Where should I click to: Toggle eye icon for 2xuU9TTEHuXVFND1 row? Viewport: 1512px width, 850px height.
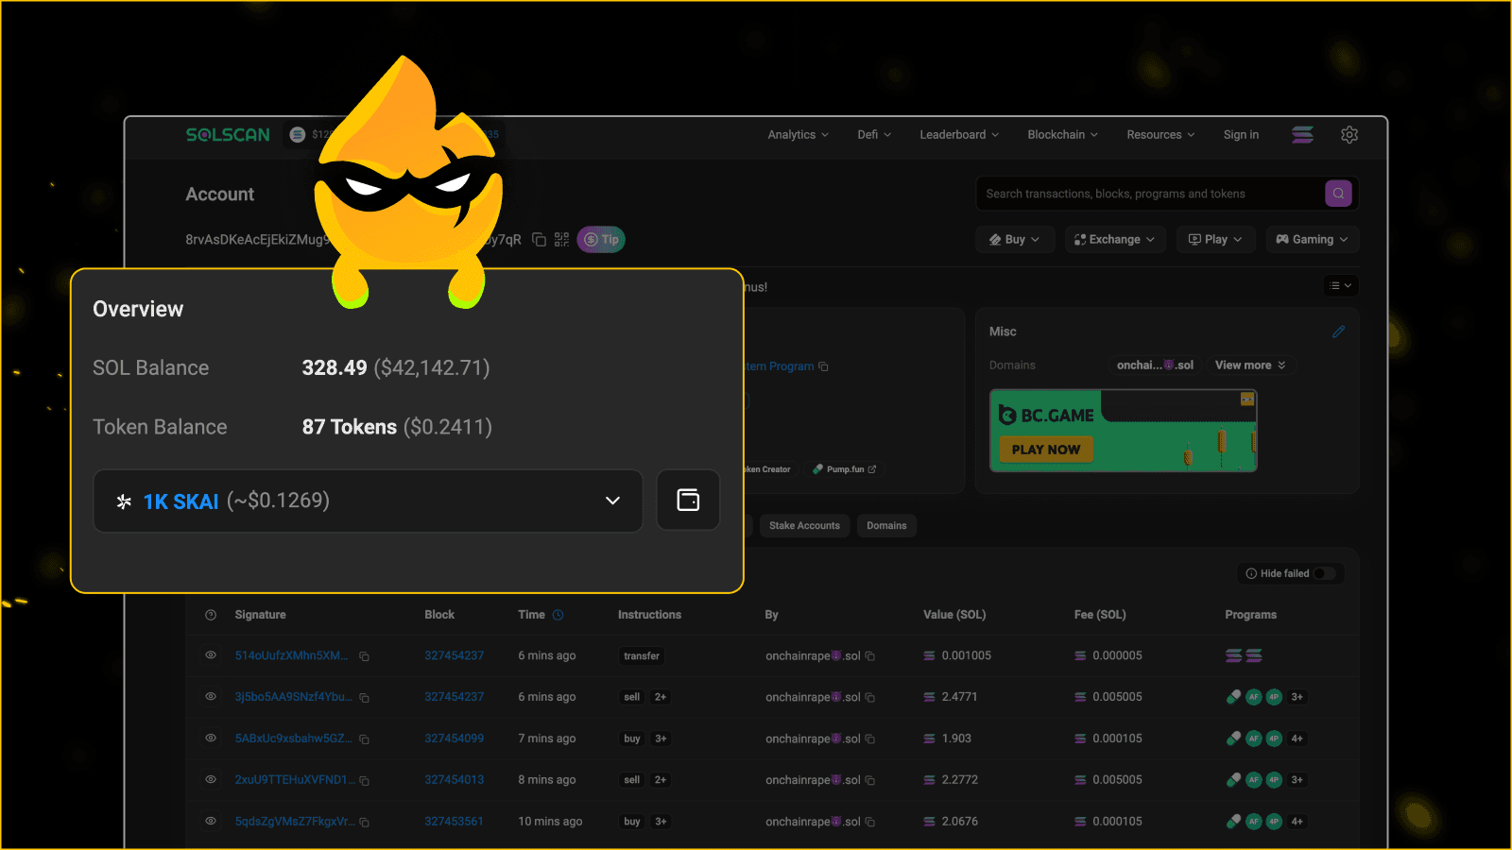click(211, 780)
